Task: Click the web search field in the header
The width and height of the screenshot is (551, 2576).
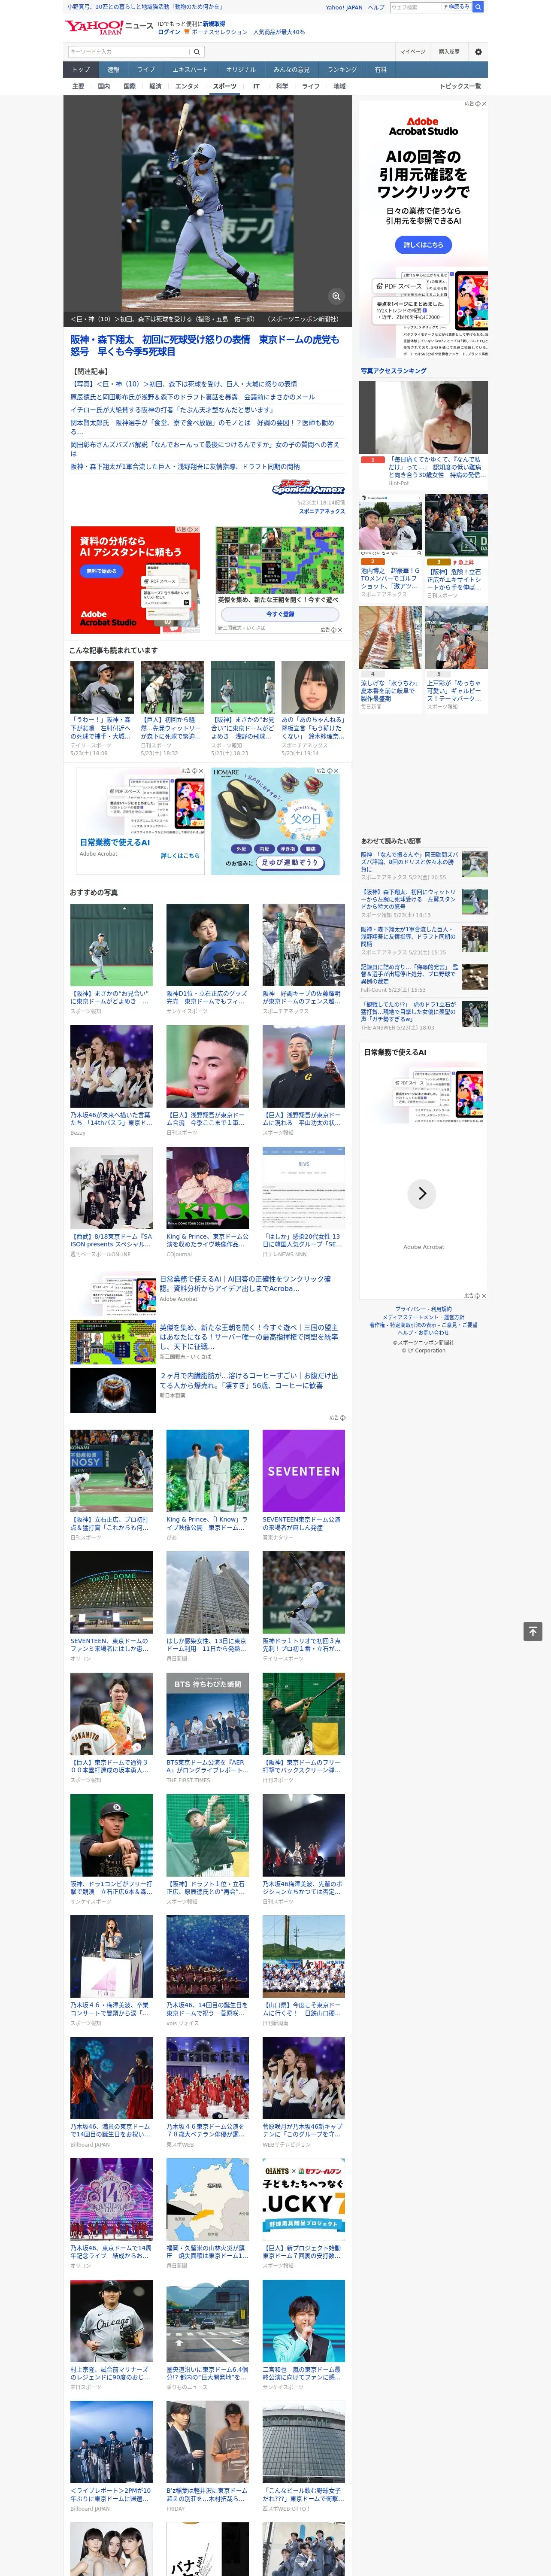Action: tap(416, 7)
